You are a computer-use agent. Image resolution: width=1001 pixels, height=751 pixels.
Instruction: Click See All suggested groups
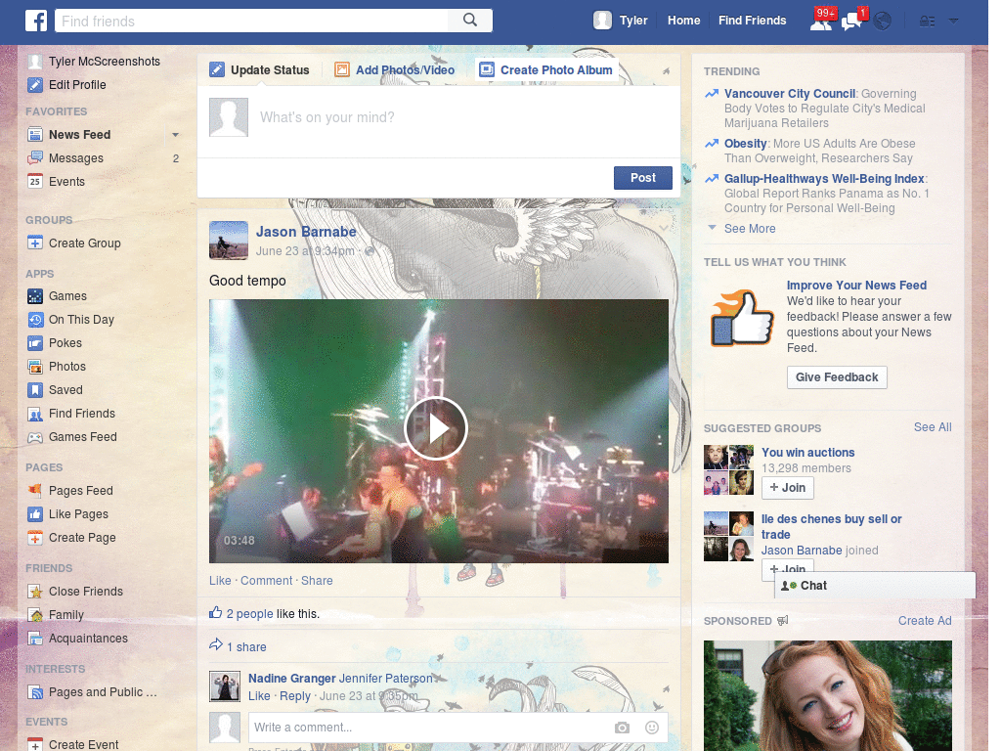coord(932,427)
